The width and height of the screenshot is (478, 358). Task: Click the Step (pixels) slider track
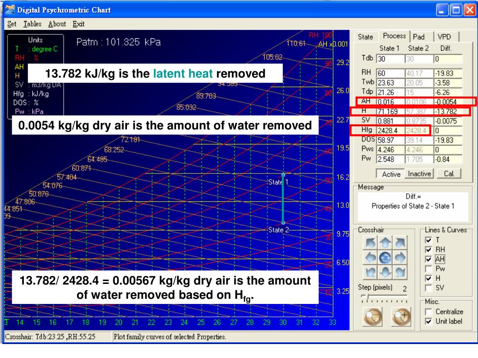pos(384,296)
